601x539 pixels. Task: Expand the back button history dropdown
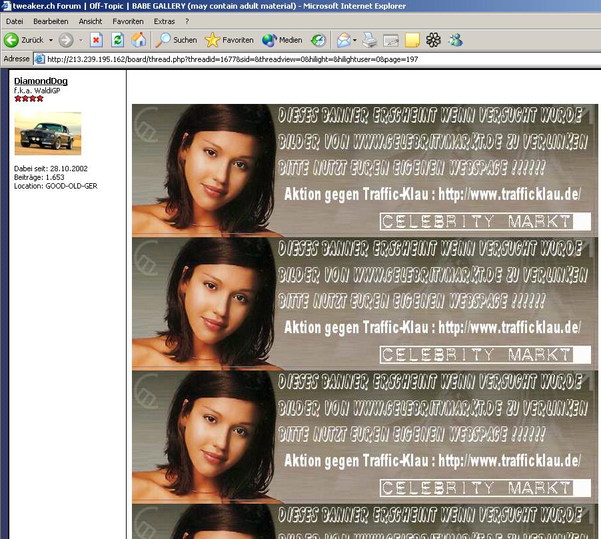click(x=51, y=40)
